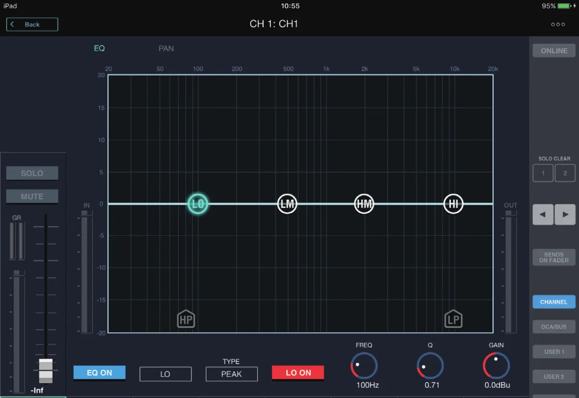Image resolution: width=579 pixels, height=398 pixels.
Task: Click the CH 1: CH1 title
Action: (274, 24)
